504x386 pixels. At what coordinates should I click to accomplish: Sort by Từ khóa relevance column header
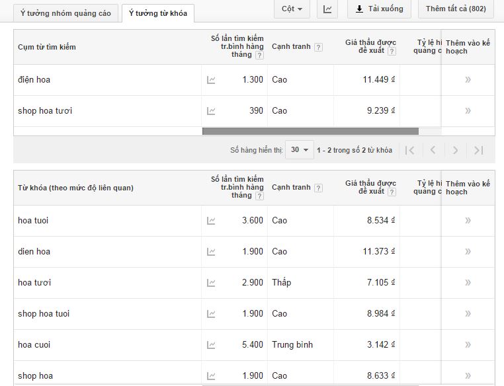pos(75,188)
